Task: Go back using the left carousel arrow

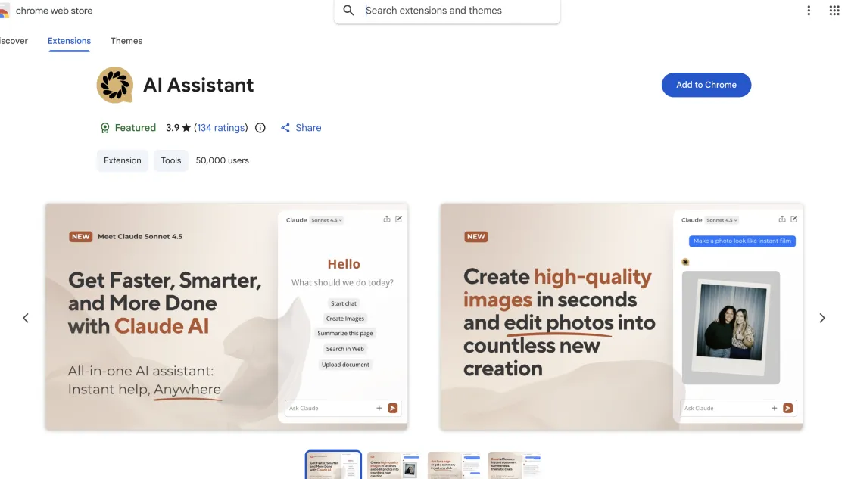Action: point(25,317)
